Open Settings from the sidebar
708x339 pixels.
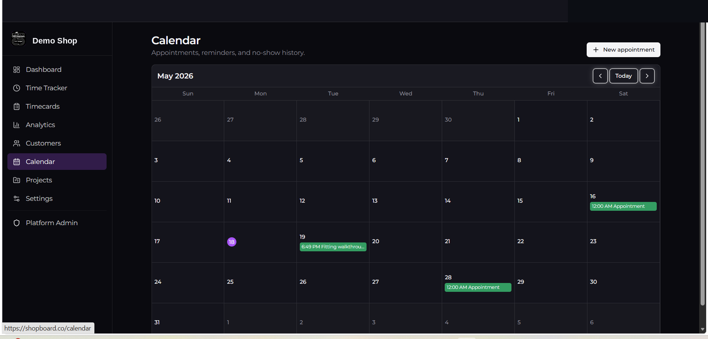(57, 199)
